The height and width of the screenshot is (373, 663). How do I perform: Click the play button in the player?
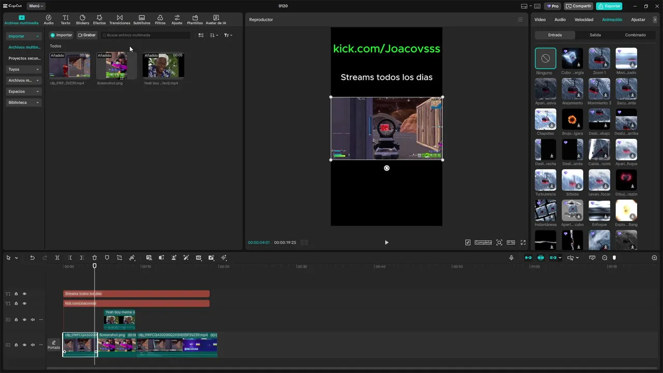[386, 242]
